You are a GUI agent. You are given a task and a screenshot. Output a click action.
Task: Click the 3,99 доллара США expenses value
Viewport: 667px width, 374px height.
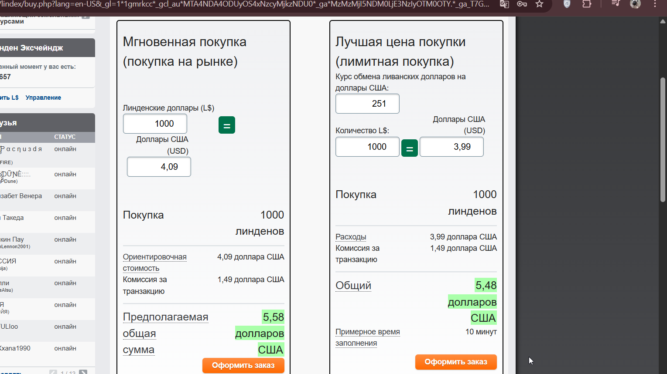[x=463, y=237]
